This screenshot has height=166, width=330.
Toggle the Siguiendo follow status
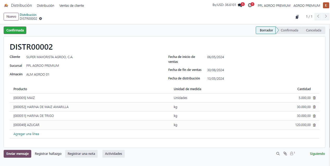tap(317, 154)
